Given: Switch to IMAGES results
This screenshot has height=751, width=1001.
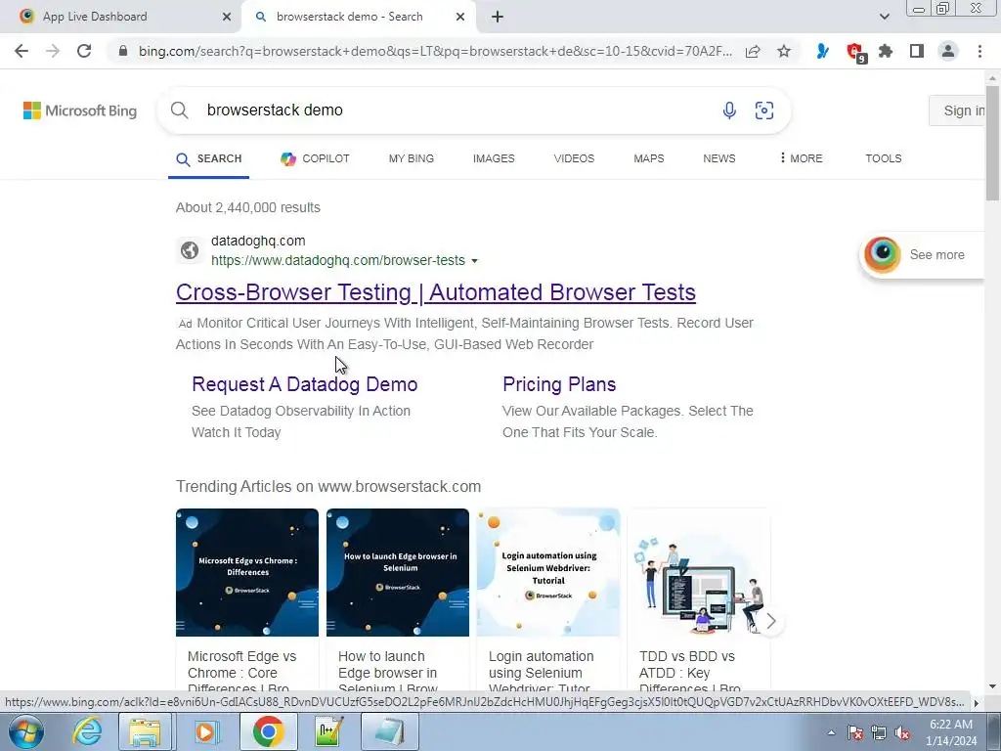Looking at the screenshot, I should click(494, 158).
